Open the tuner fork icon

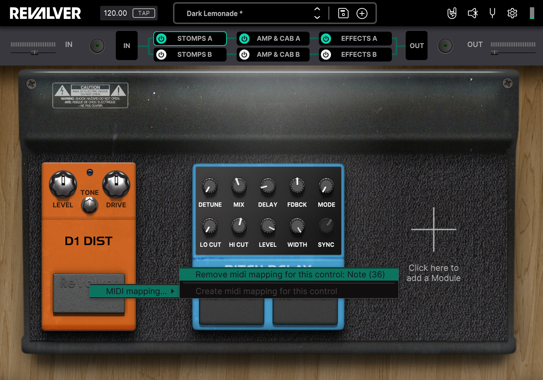[492, 13]
